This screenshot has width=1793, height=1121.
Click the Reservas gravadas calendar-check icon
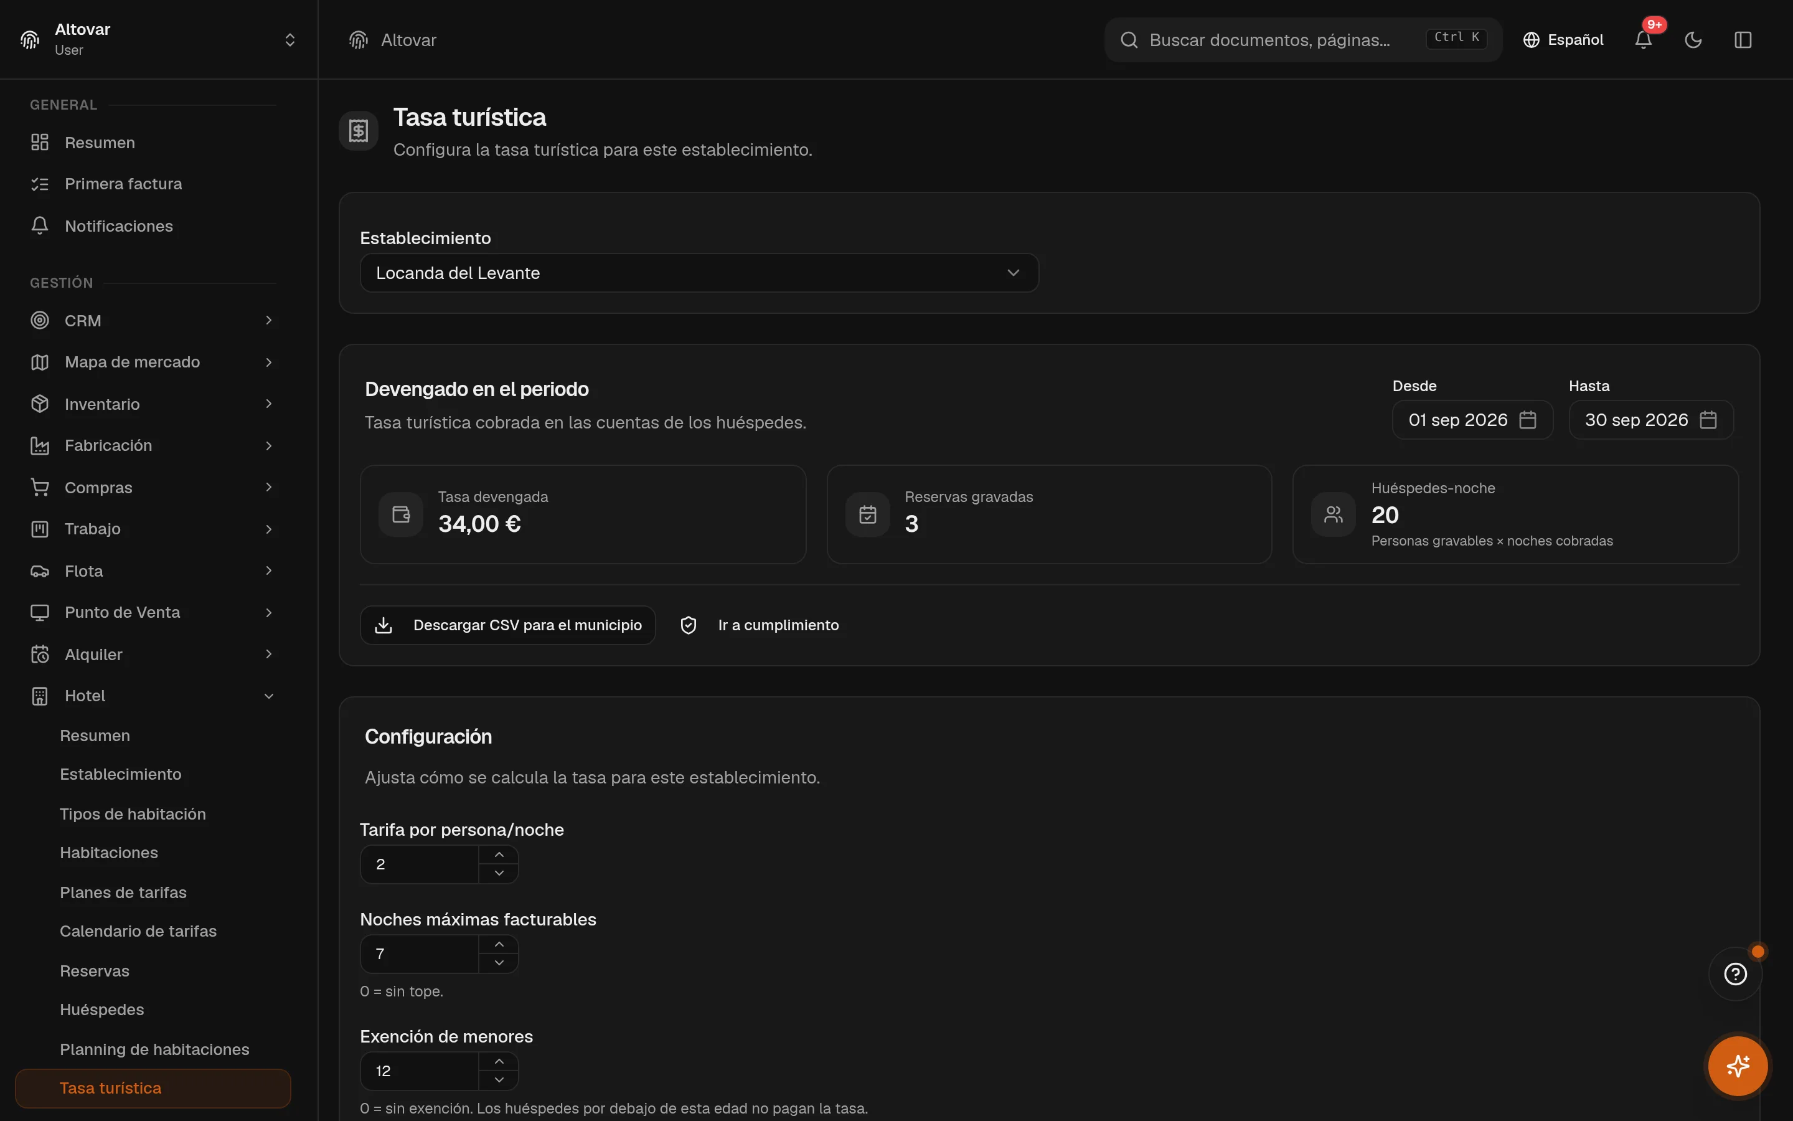(868, 514)
